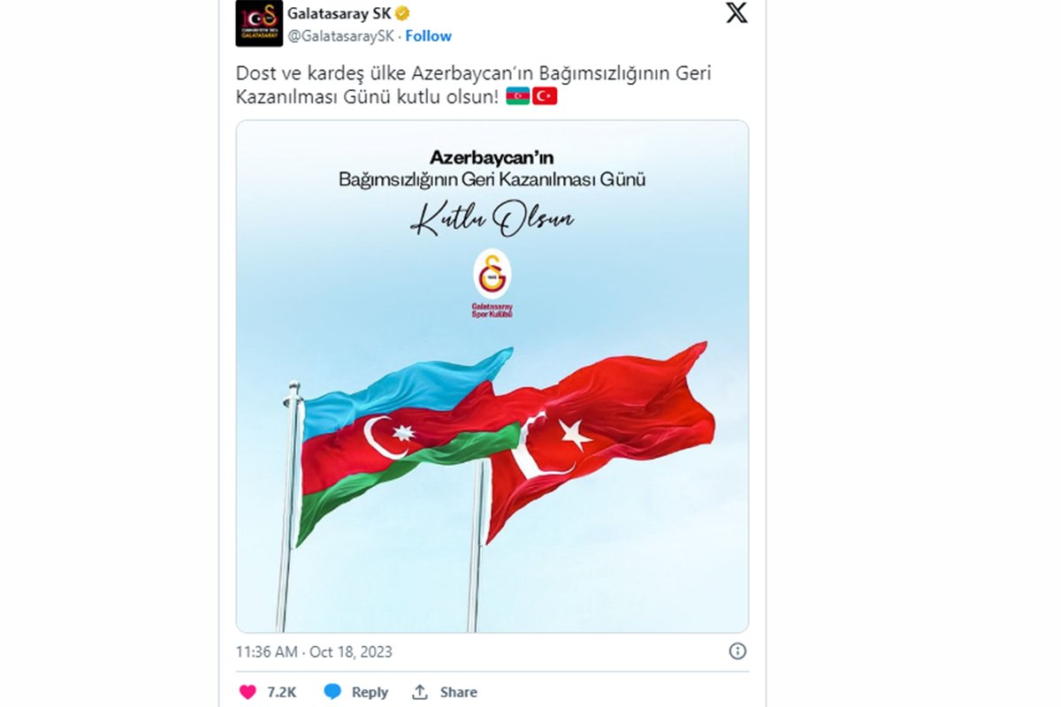Click the Galatasaray Spor Kulübü logo in image
Image resolution: width=1061 pixels, height=707 pixels.
(492, 283)
